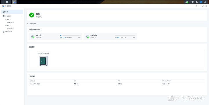Minimize the Storage Manager window
Screen dimensions: 209x105
pos(199,6)
